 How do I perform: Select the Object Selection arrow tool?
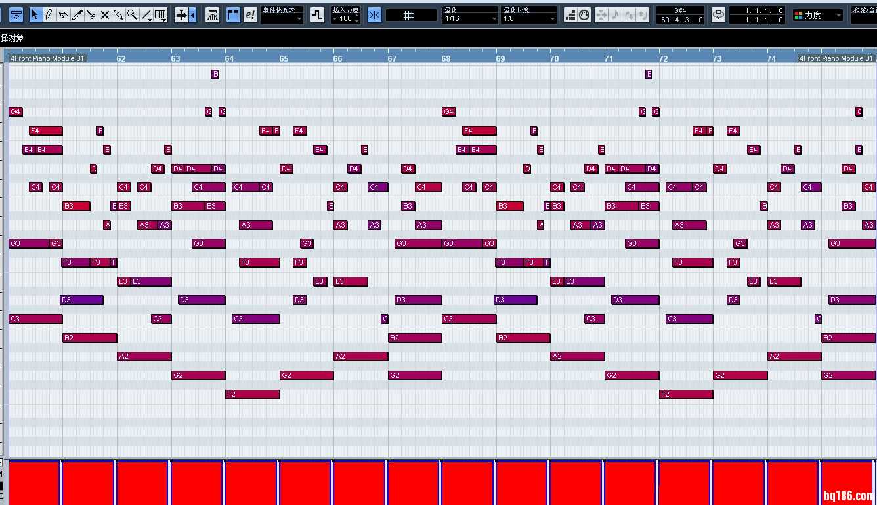point(35,14)
